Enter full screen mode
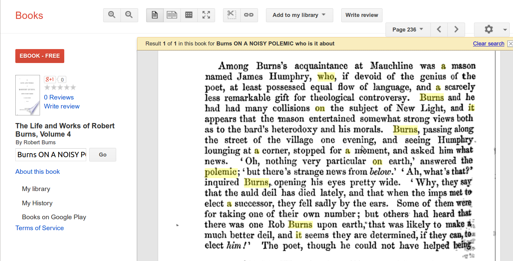The width and height of the screenshot is (513, 261). click(x=206, y=15)
